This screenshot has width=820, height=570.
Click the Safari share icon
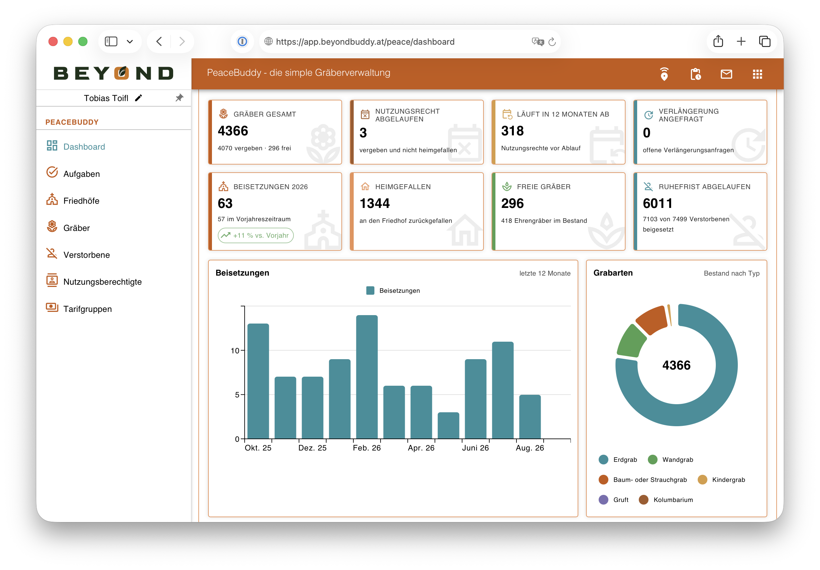pos(718,41)
